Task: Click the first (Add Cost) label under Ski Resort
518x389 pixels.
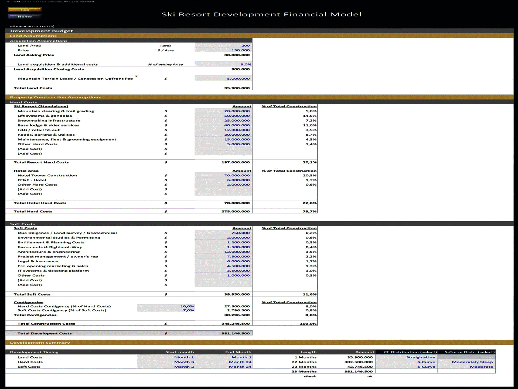Action: pos(30,149)
